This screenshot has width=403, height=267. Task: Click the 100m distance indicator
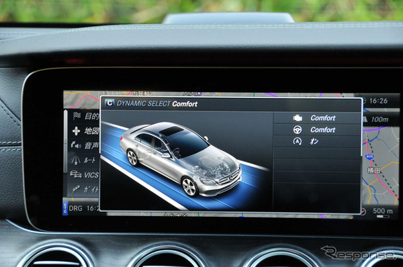point(379,119)
